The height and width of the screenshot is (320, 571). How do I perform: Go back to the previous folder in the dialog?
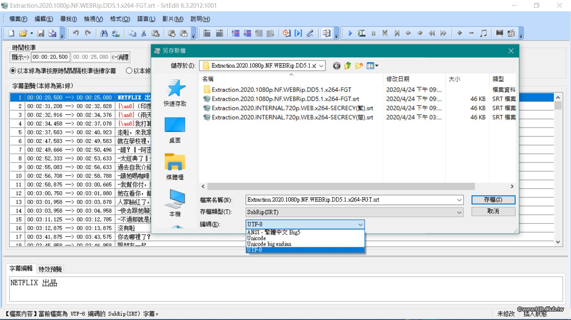coord(337,66)
